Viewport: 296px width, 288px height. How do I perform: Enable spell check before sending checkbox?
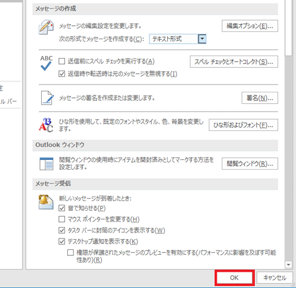pyautogui.click(x=62, y=61)
